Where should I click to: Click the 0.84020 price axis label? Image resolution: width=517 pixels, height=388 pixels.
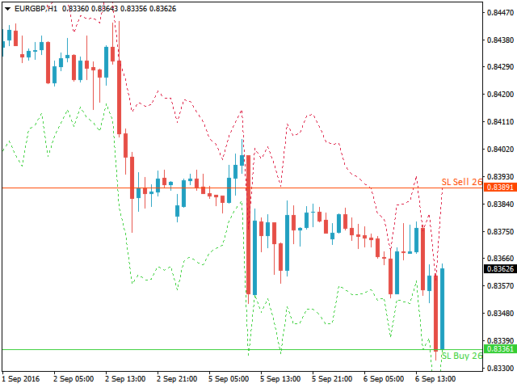click(x=500, y=149)
